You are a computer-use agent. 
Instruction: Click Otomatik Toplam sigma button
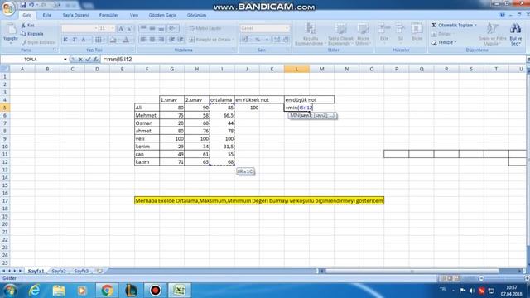(454, 26)
